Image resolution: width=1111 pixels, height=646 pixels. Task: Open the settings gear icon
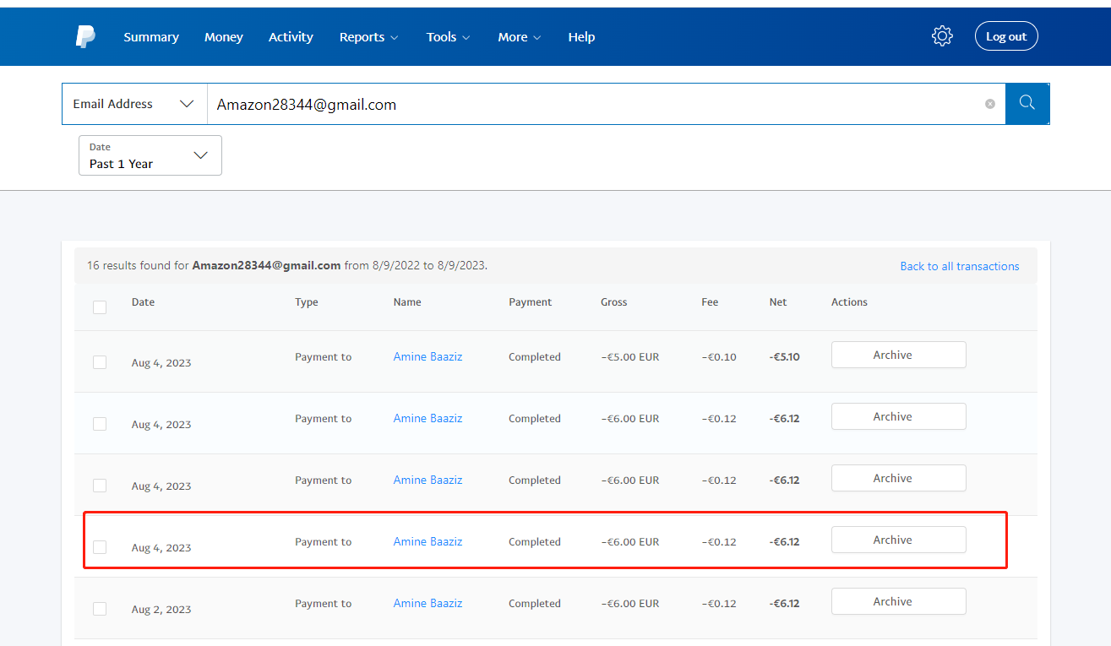942,36
